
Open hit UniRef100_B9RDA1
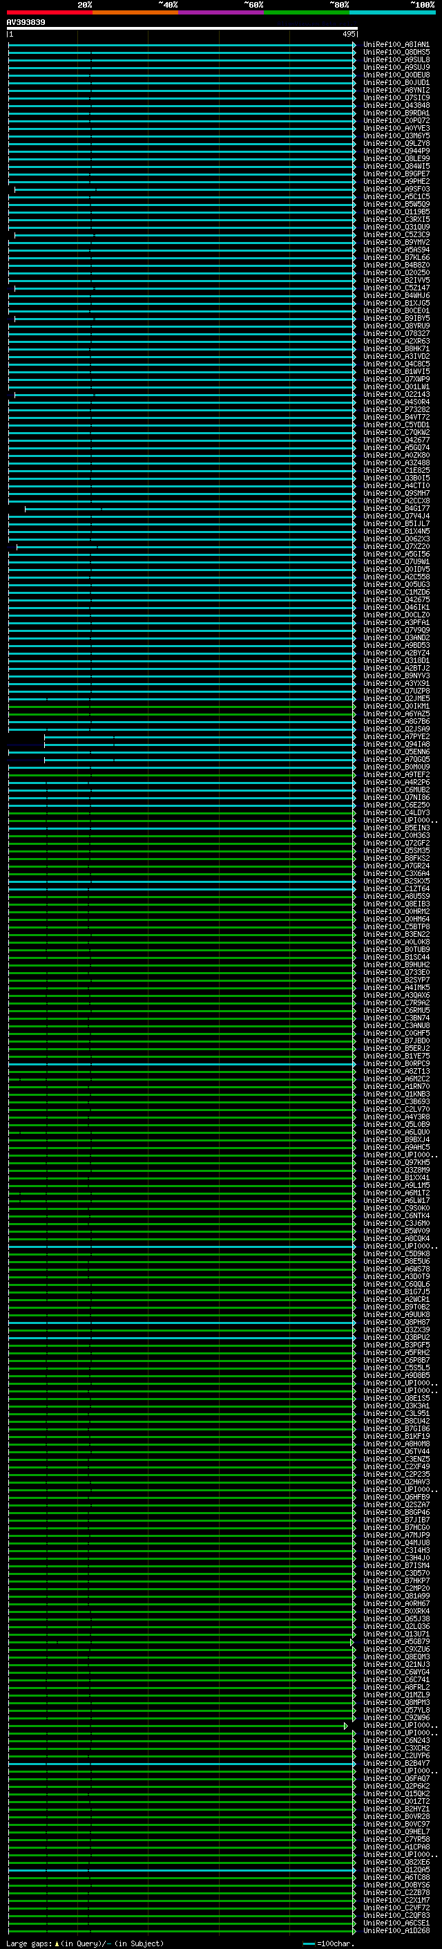tap(396, 113)
